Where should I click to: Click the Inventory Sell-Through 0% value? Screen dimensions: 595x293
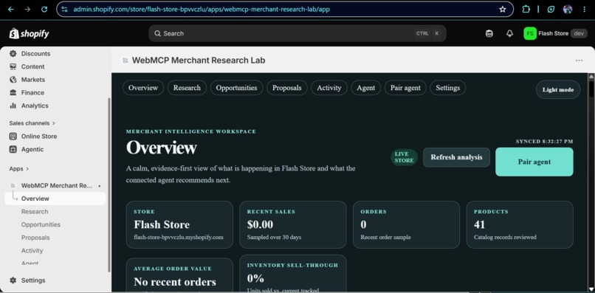255,278
